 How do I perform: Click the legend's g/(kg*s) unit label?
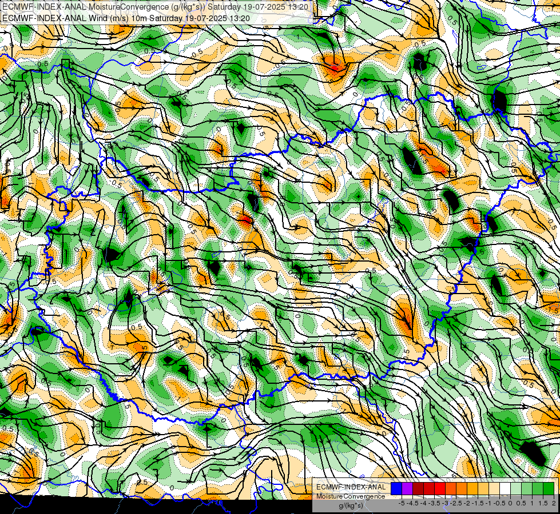351,505
